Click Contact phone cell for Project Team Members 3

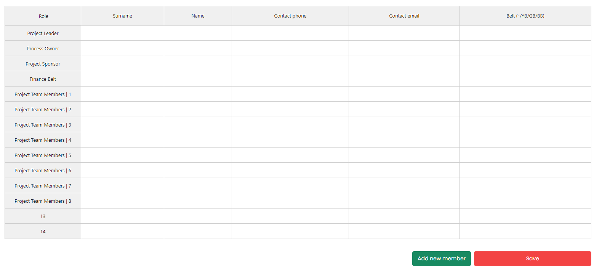pos(290,125)
